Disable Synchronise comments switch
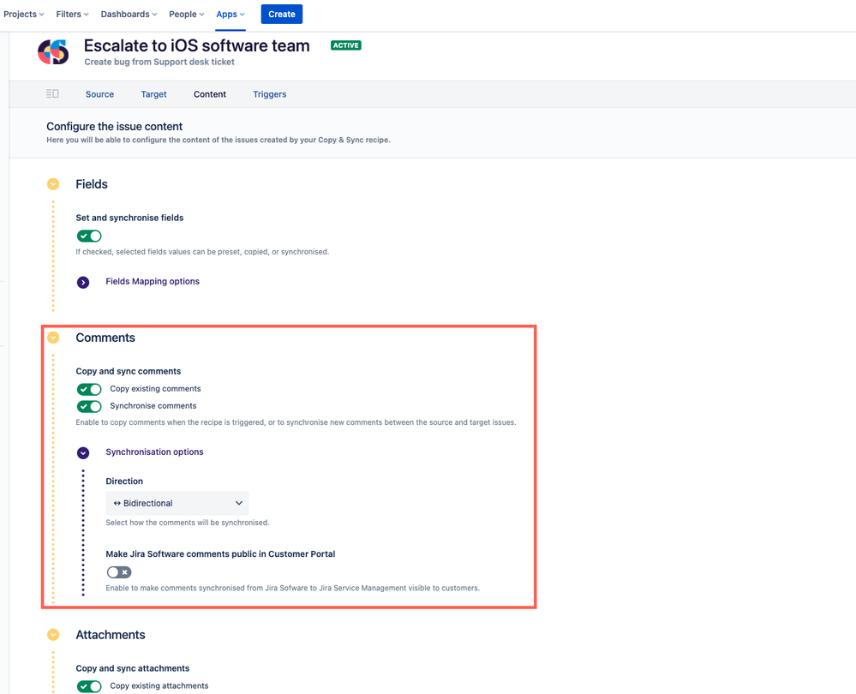Screen dimensions: 856x694 [x=89, y=406]
